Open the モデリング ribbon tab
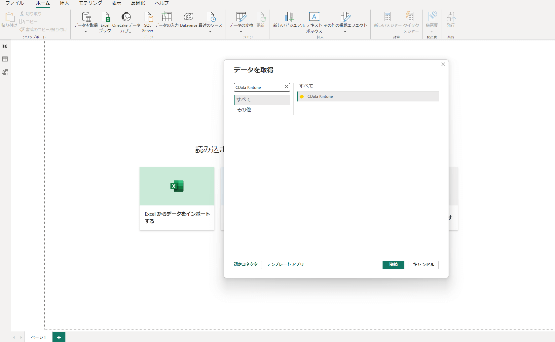The height and width of the screenshot is (342, 555). coord(90,3)
